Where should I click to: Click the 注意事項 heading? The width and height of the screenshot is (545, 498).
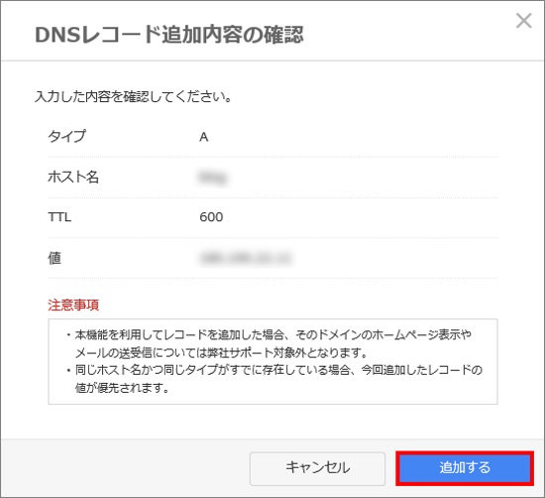[73, 305]
